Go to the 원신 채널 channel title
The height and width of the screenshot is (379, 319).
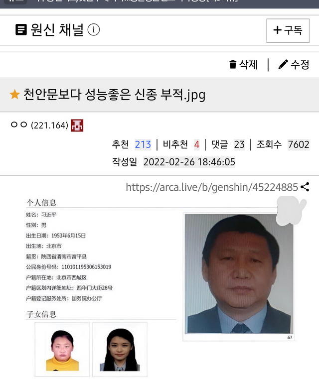click(57, 30)
